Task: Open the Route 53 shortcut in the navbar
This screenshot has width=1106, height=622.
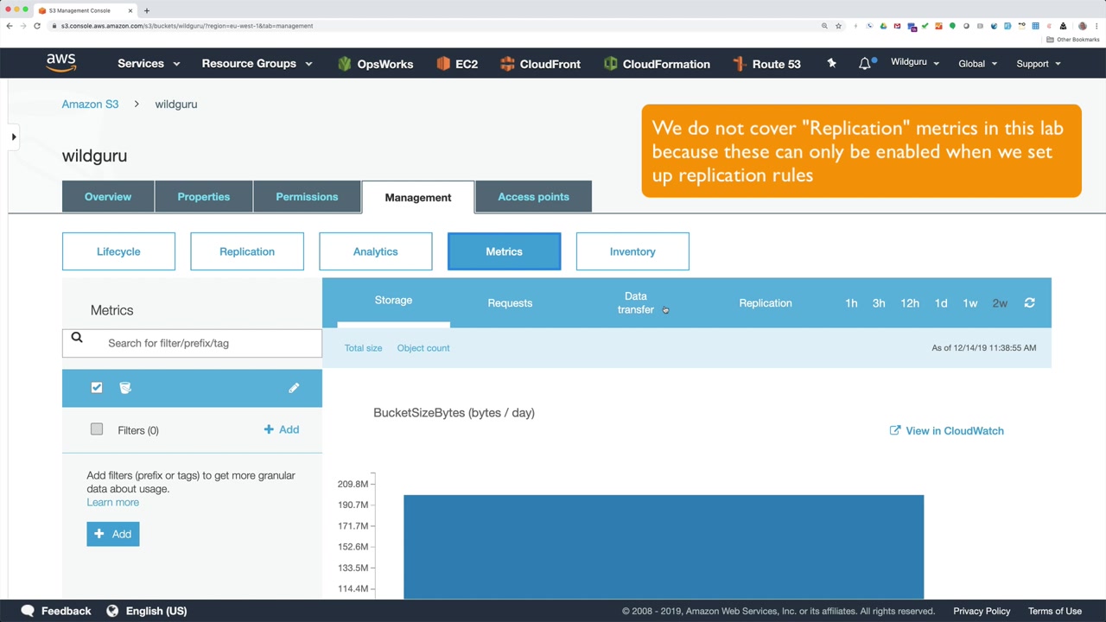Action: (766, 64)
